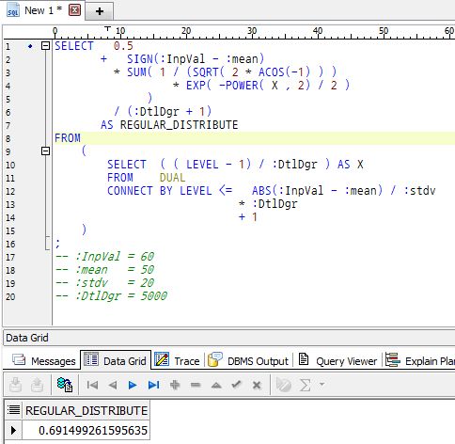Click the sigma calculate icon
The width and height of the screenshot is (455, 444).
click(305, 385)
